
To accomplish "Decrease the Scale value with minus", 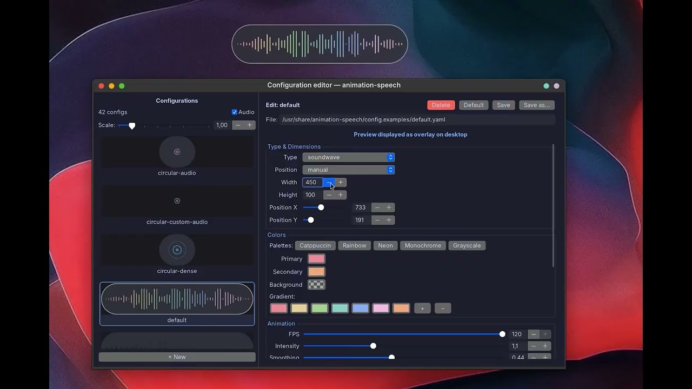I will [x=238, y=125].
